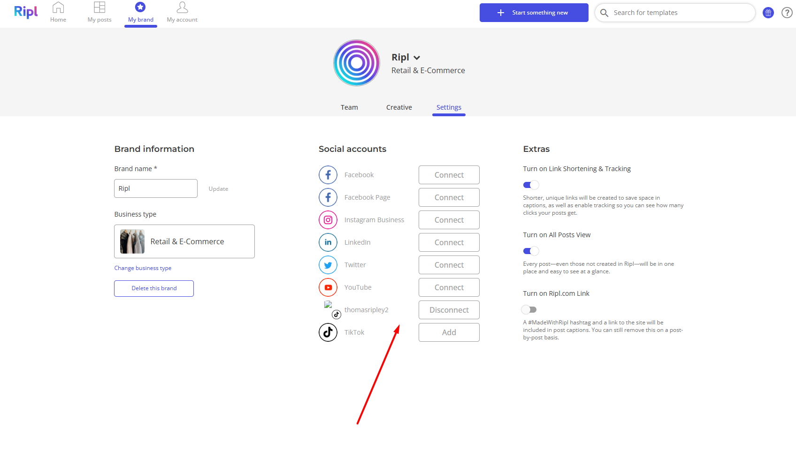796x458 pixels.
Task: Click the Ripl brand logo avatar
Action: point(357,63)
